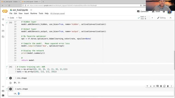Open the Edit menu
The image size is (175, 98).
[15, 13]
